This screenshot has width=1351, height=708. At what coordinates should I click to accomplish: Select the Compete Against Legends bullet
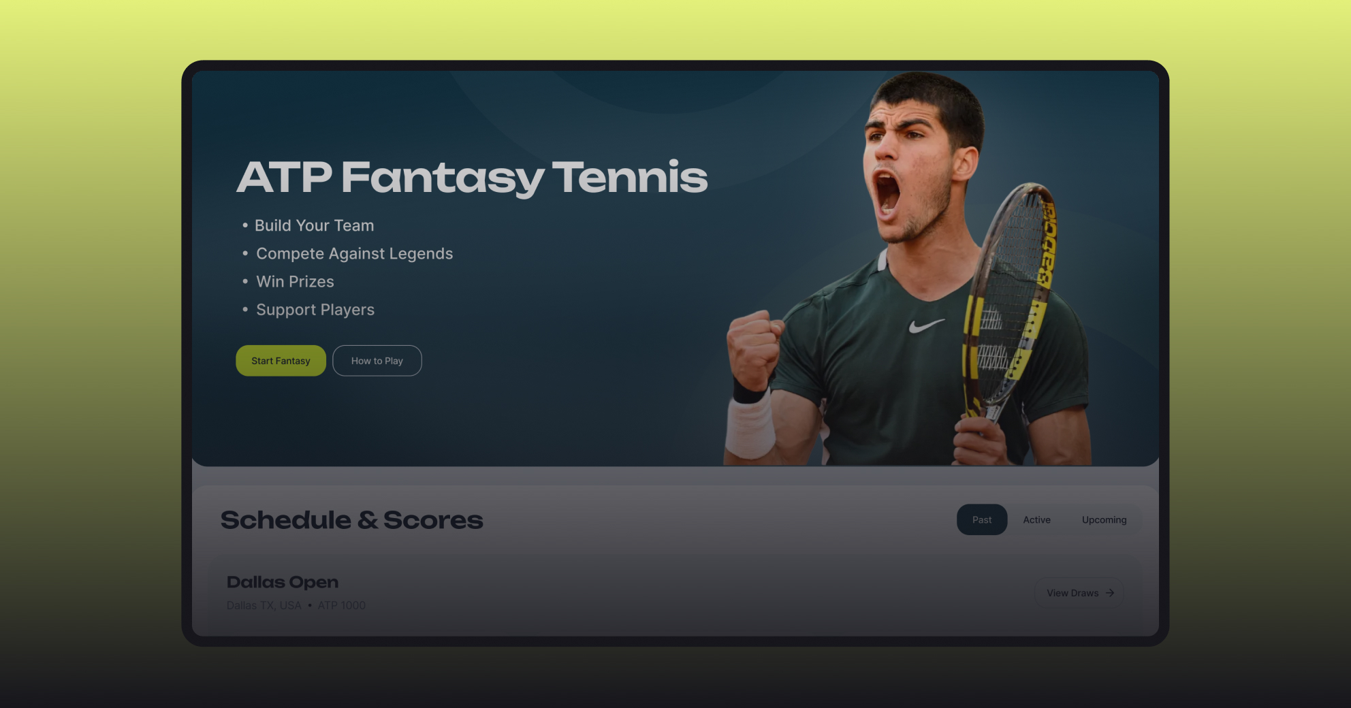click(x=354, y=253)
